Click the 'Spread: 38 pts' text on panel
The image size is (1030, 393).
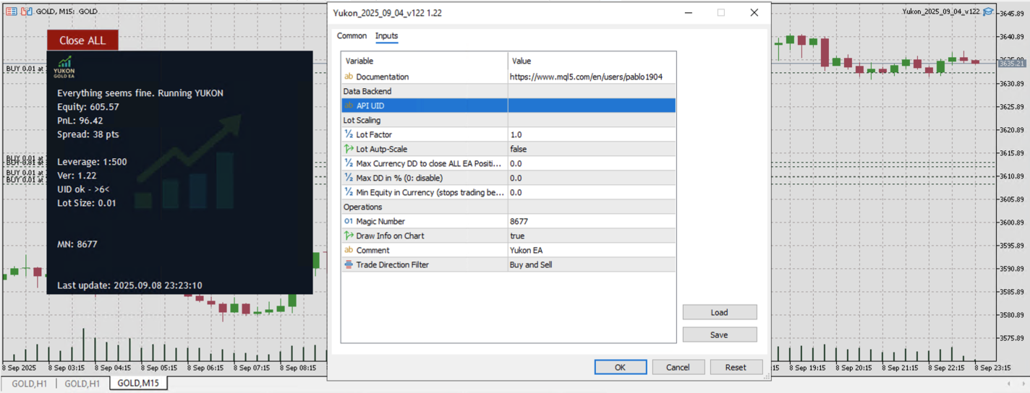click(88, 134)
